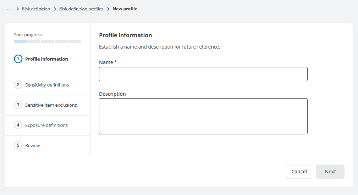Viewport: 358px width, 195px height.
Task: Click the step 2 number circle
Action: point(18,85)
